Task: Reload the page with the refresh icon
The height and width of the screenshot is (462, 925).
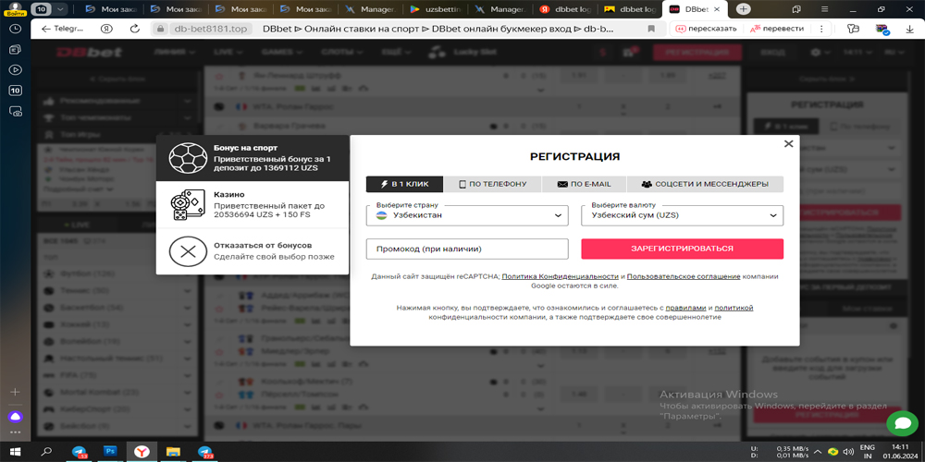Action: pos(134,29)
